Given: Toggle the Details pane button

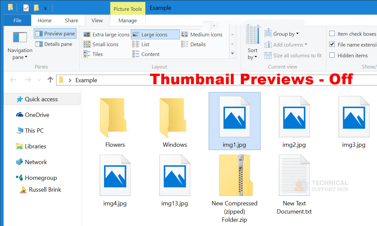Looking at the screenshot, I should 54,44.
